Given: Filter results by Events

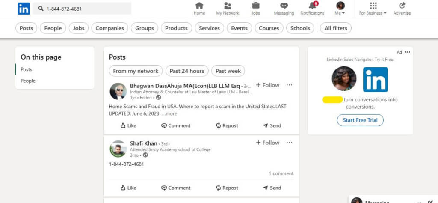Looking at the screenshot, I should 240,28.
